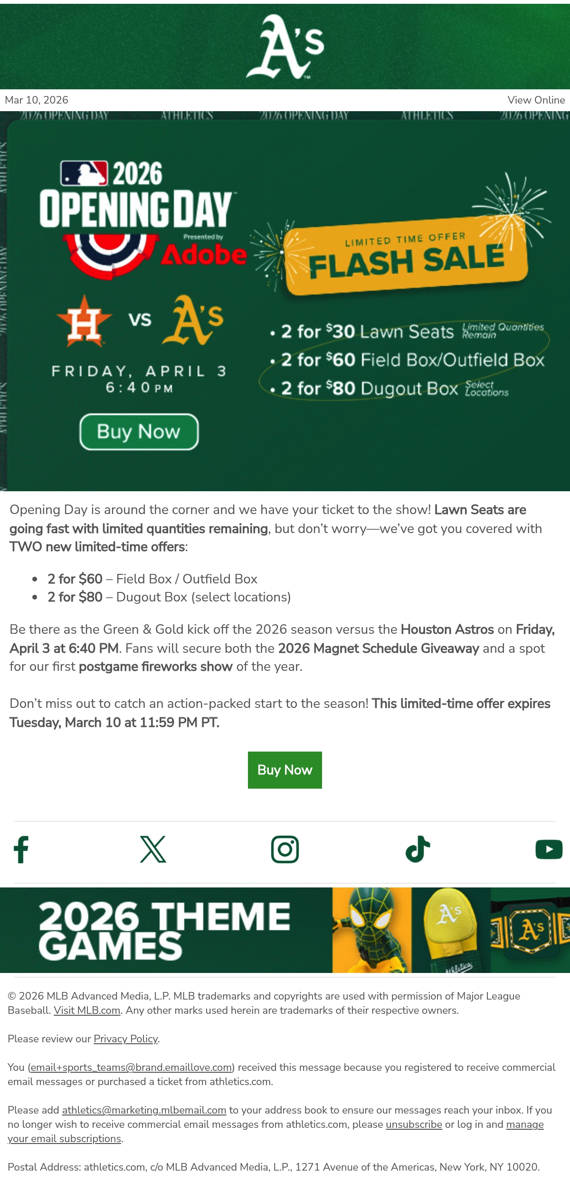Open the YouTube icon link
Image resolution: width=570 pixels, height=1182 pixels.
click(x=549, y=849)
